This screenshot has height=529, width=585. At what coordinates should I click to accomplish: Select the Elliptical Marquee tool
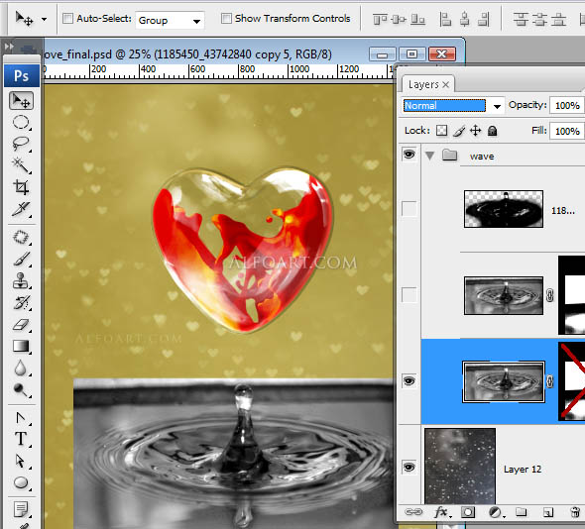coord(21,122)
